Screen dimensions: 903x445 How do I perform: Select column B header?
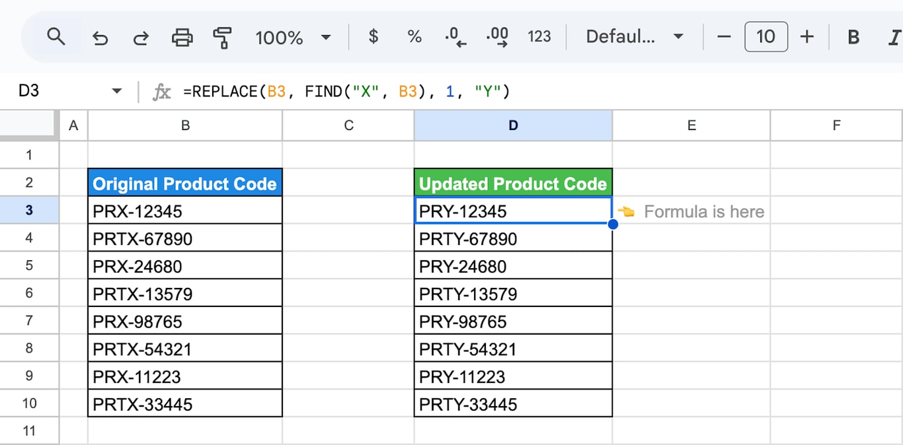click(x=185, y=125)
